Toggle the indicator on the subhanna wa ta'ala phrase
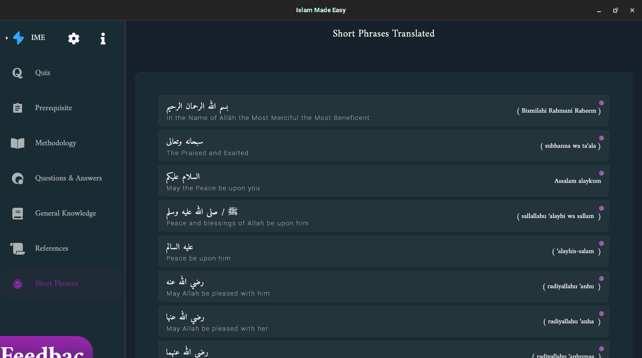The width and height of the screenshot is (642, 358). 601,138
